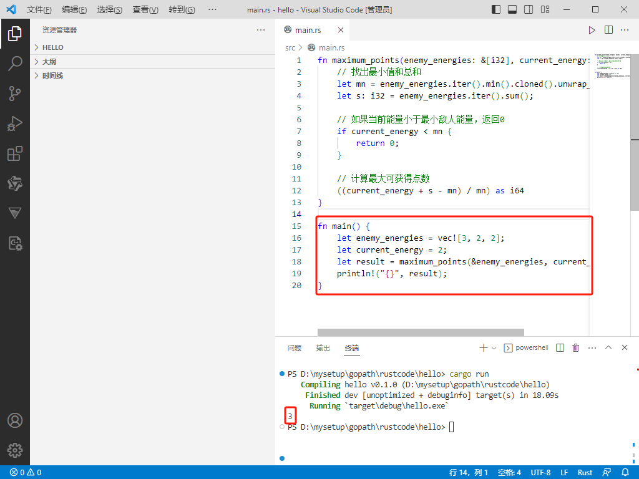
Task: Open the 选择(S) menu
Action: pyautogui.click(x=110, y=9)
